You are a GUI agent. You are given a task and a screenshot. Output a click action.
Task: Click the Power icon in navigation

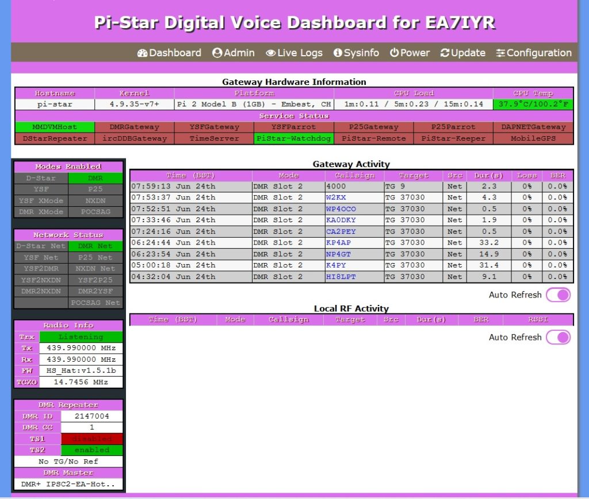click(x=394, y=53)
